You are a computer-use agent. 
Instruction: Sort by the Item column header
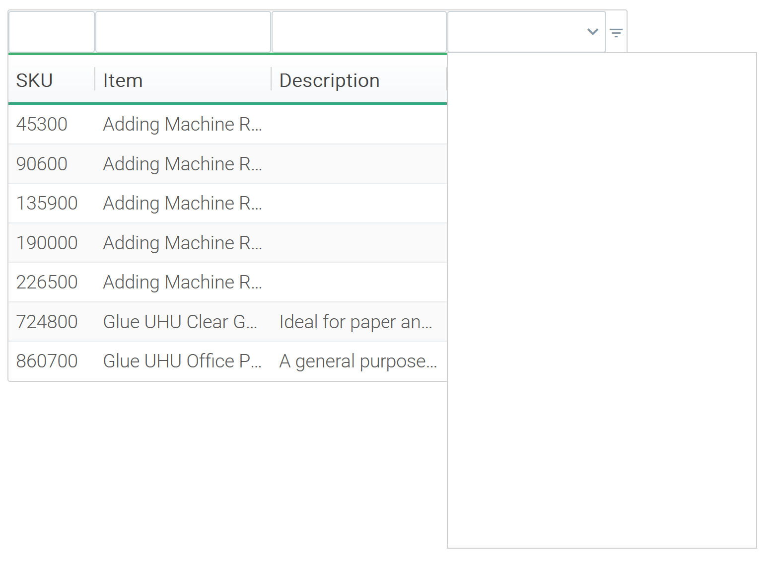pyautogui.click(x=123, y=80)
